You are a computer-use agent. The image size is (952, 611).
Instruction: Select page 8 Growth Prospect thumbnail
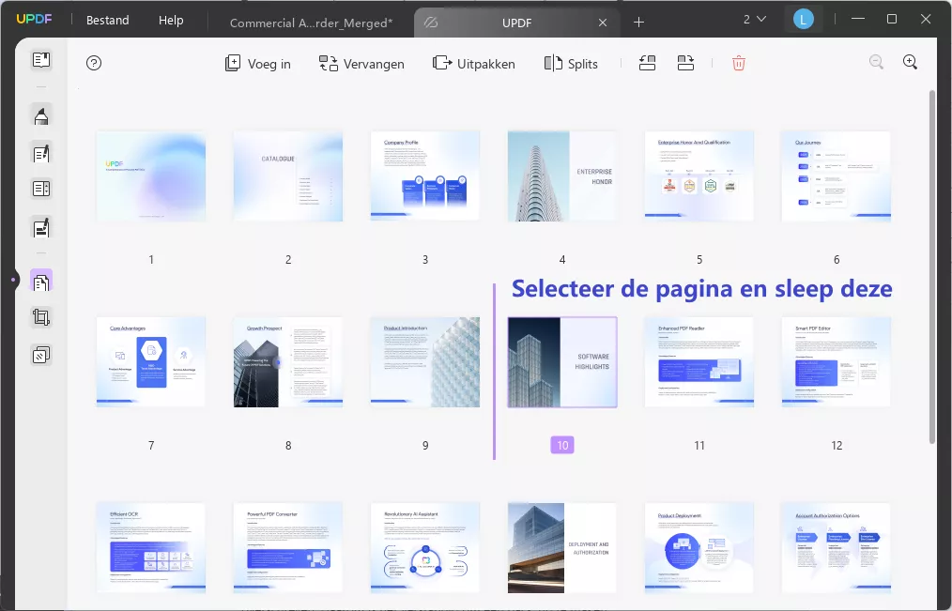[x=288, y=361]
